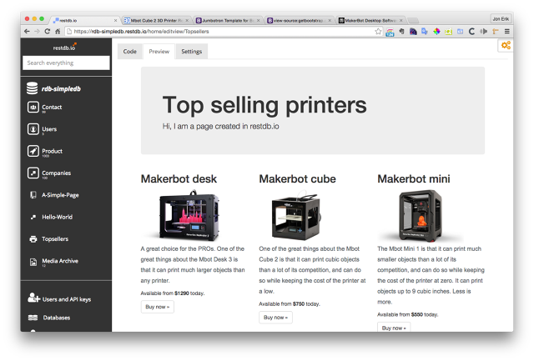This screenshot has width=534, height=361.
Task: Click the Google Translate extension icon
Action: (x=425, y=32)
